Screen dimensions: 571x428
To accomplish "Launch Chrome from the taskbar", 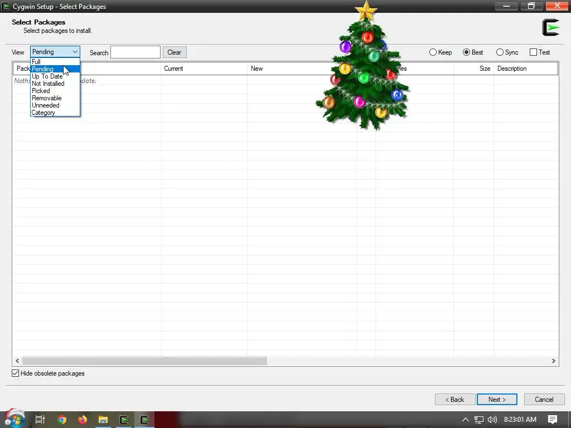I will 62,420.
